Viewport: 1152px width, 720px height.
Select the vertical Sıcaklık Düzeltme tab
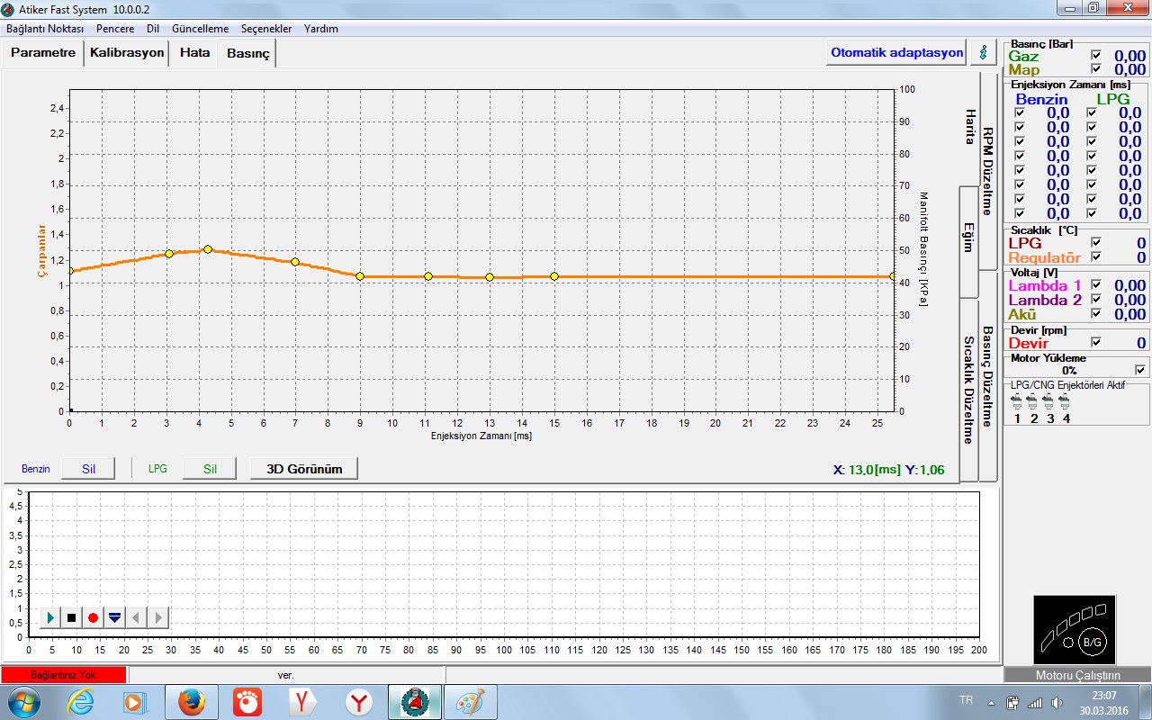pyautogui.click(x=969, y=390)
